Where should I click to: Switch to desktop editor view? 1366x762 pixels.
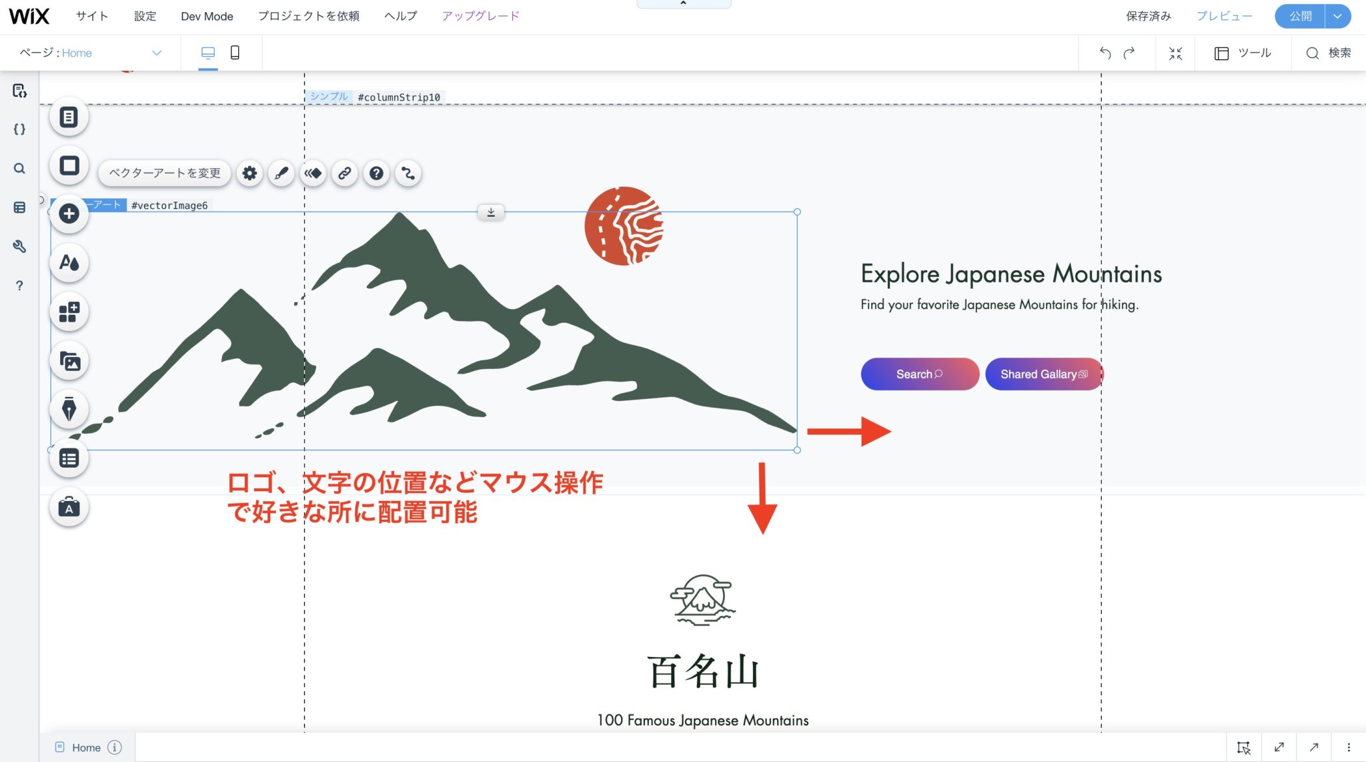click(x=209, y=53)
